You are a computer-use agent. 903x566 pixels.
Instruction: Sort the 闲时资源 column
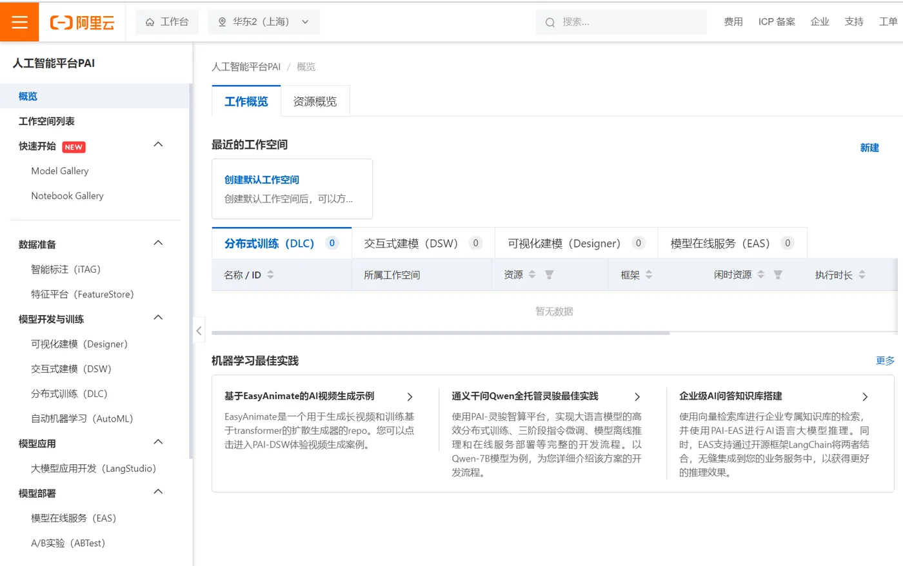tap(761, 275)
